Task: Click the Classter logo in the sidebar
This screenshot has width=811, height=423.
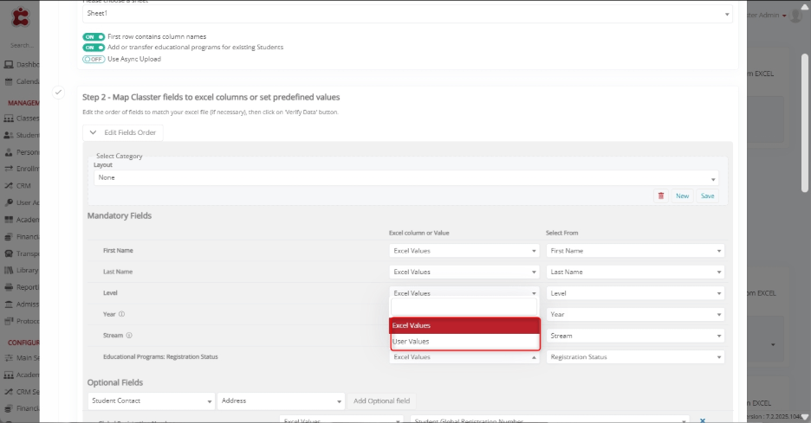Action: click(19, 17)
